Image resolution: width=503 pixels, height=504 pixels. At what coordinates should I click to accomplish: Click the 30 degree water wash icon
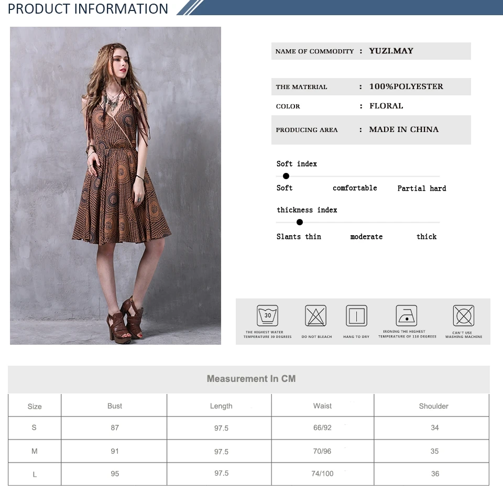[267, 315]
